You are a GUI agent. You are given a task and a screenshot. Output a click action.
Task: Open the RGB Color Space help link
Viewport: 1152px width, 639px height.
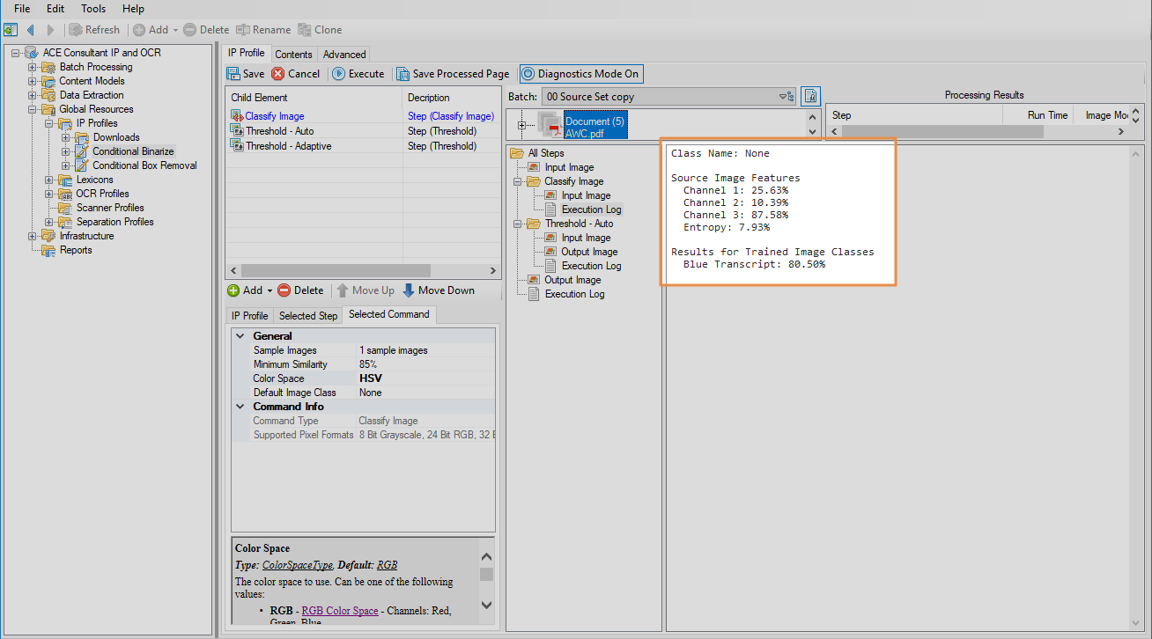tap(339, 611)
